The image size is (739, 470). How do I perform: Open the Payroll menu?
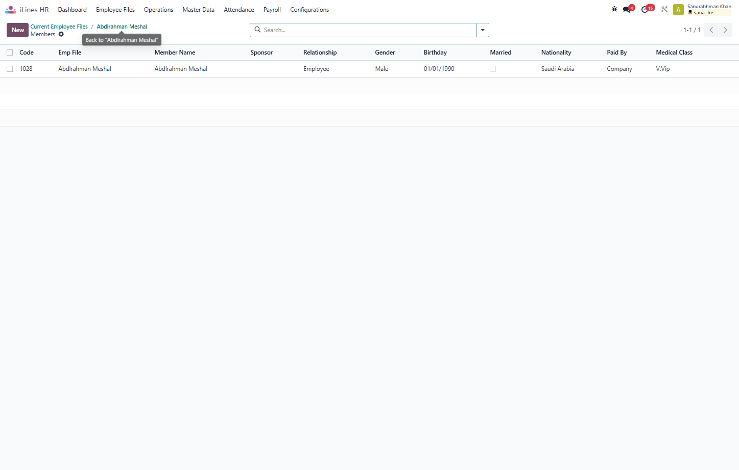272,10
